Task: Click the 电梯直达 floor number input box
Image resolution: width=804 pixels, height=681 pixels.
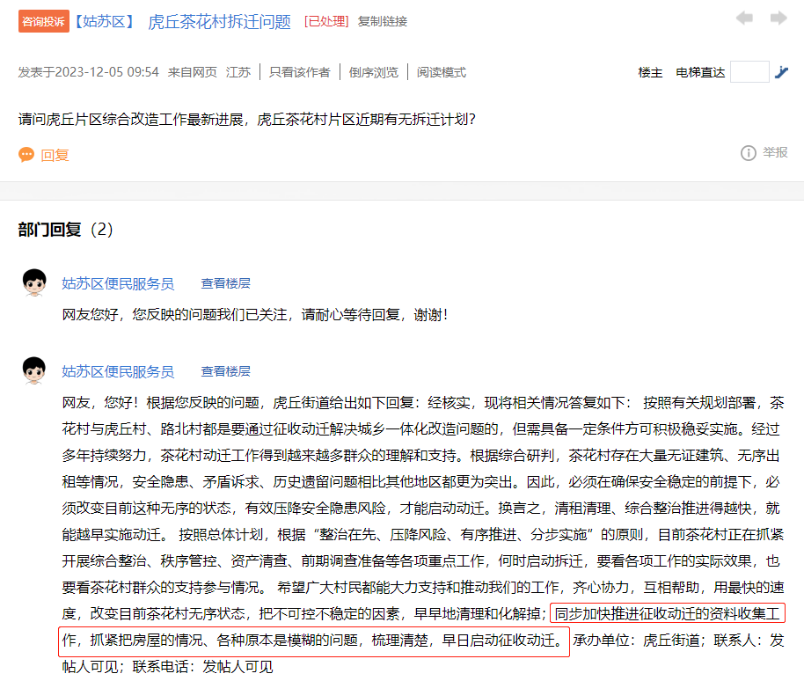Action: (x=749, y=72)
